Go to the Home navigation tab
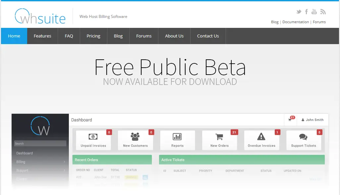340x195 pixels. [14, 36]
